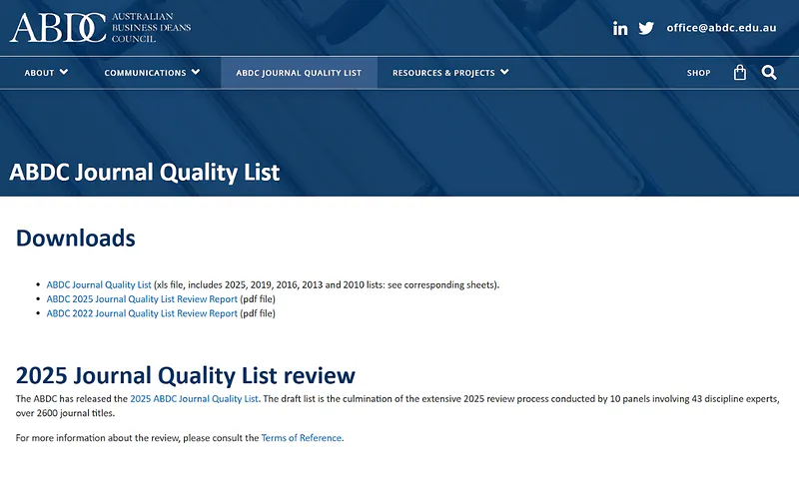Expand the Communications menu chevron
This screenshot has width=799, height=479.
coord(196,72)
